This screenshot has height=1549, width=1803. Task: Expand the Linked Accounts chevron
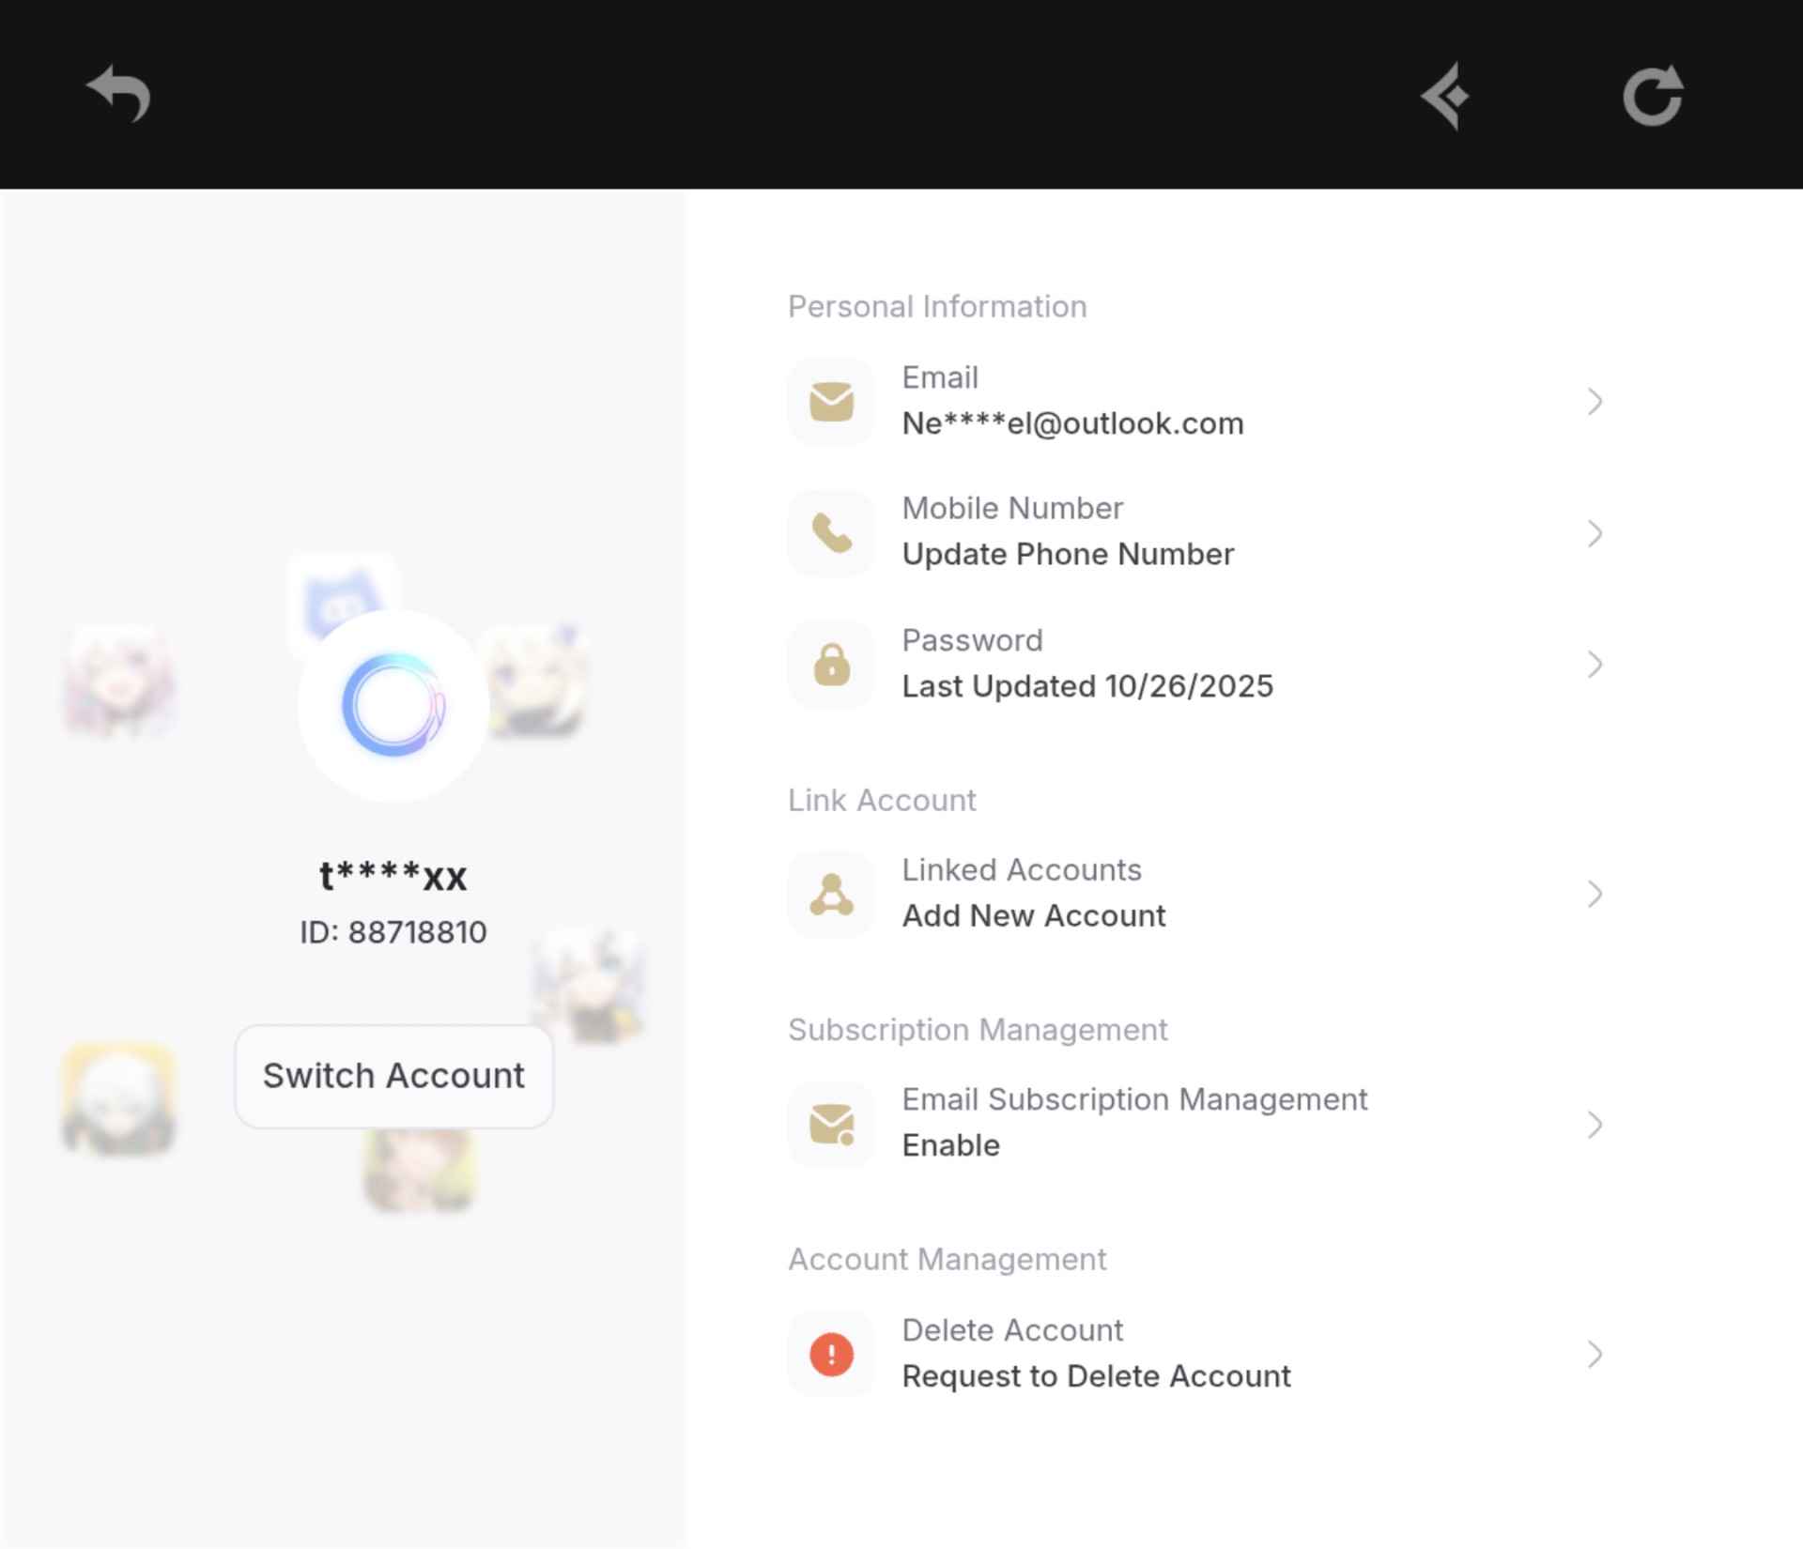click(1595, 894)
